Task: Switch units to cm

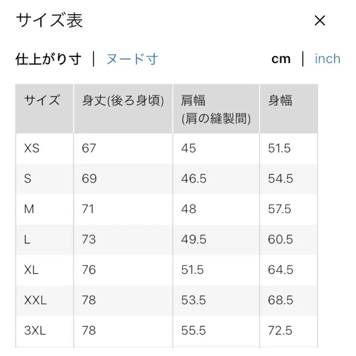Action: tap(281, 59)
